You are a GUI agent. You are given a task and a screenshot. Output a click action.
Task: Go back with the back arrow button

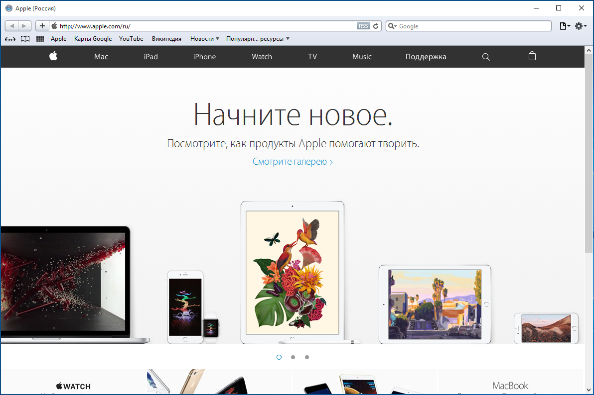11,26
